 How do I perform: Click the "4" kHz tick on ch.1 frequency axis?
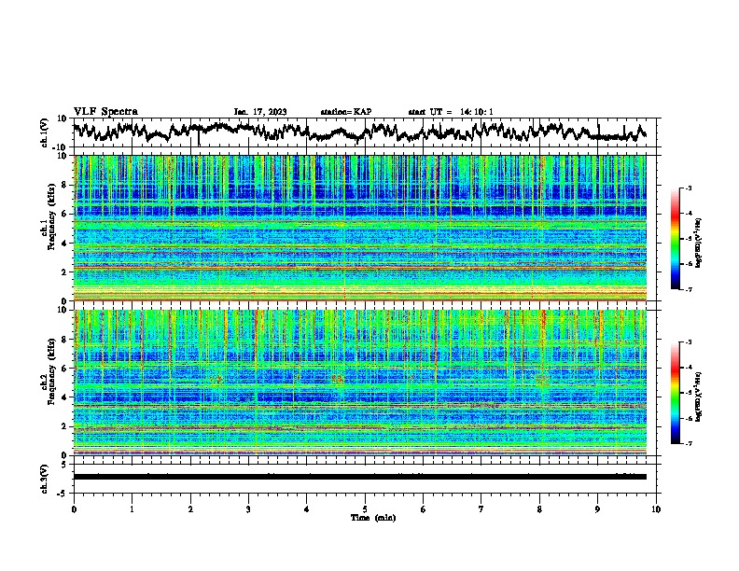pos(65,244)
